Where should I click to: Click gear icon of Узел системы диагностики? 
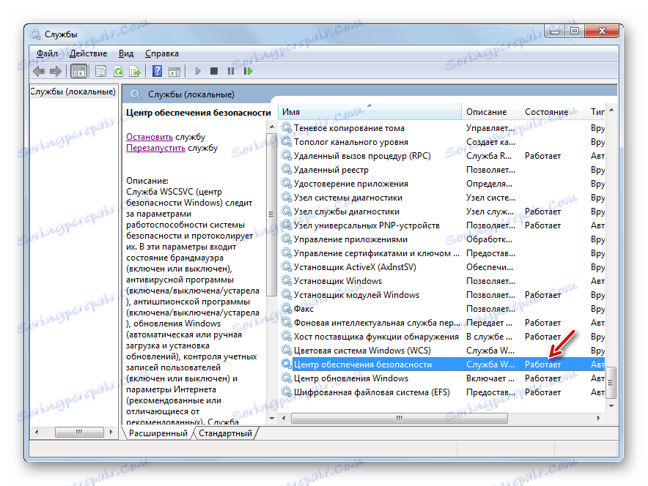tap(287, 197)
